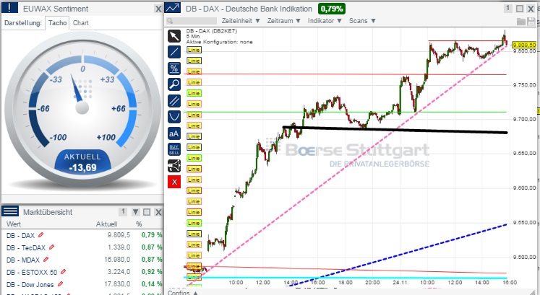The height and width of the screenshot is (295, 540).
Task: Click the 0,92 % value for ESTOXX 50
Action: tap(152, 272)
